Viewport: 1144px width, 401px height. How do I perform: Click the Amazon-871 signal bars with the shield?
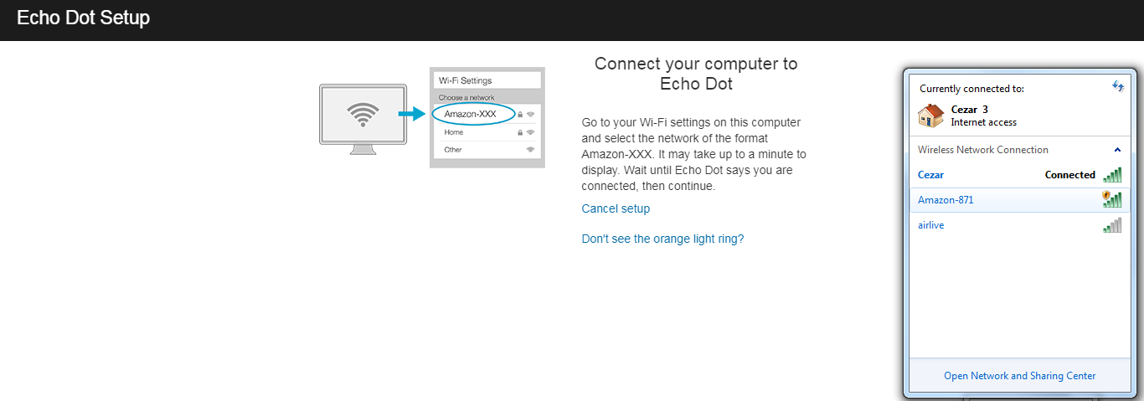pos(1111,199)
